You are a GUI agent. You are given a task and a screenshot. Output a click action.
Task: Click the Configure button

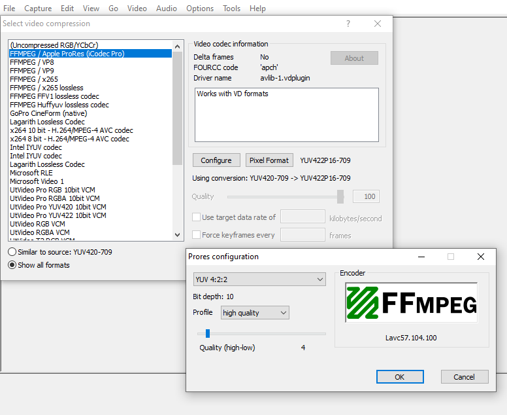[x=216, y=160]
